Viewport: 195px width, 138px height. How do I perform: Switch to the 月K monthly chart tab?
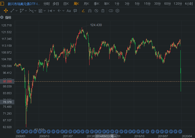point(86,4)
